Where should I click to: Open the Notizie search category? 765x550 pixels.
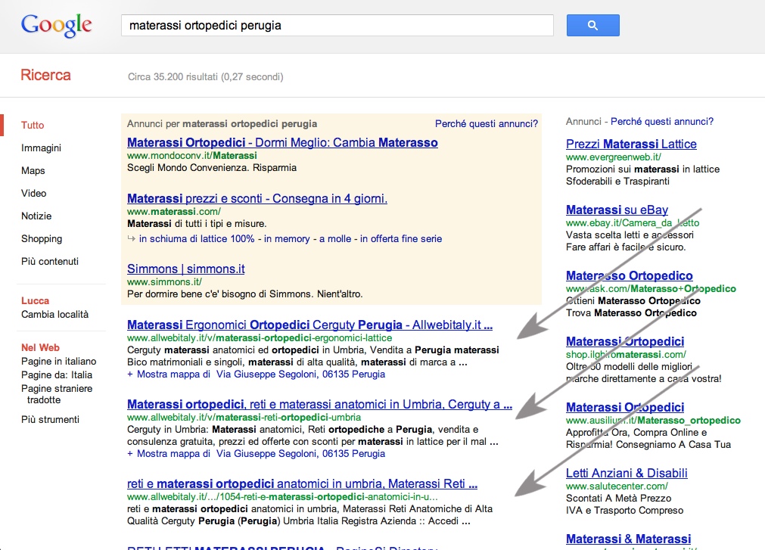(x=36, y=216)
